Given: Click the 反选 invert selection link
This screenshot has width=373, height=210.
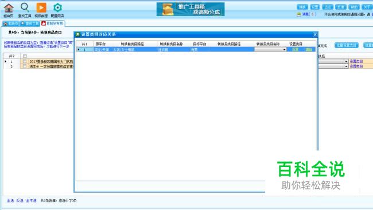Looking at the screenshot, I should click(20, 200).
